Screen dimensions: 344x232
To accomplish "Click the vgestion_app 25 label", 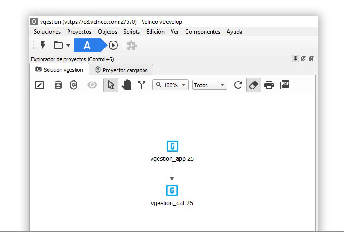I will 172,159.
